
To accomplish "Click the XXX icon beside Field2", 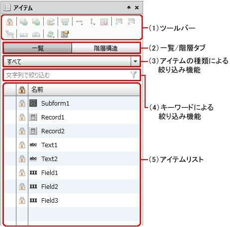I will point(33,186).
